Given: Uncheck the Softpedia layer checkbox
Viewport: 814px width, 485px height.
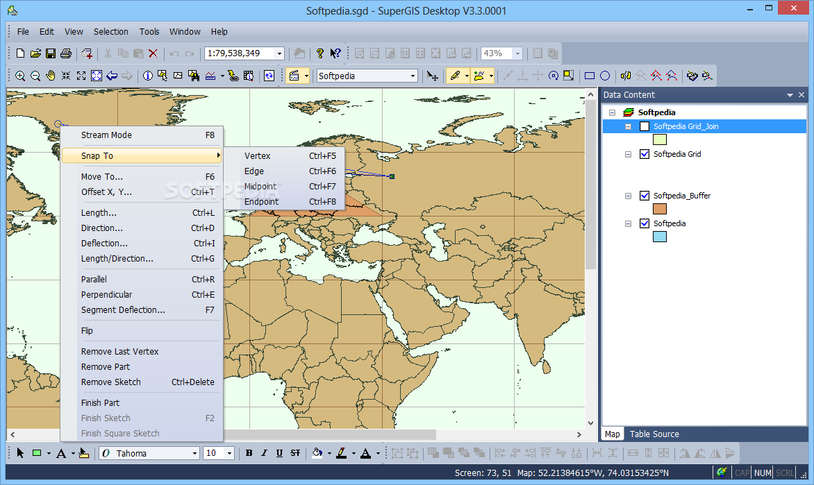Looking at the screenshot, I should click(645, 223).
